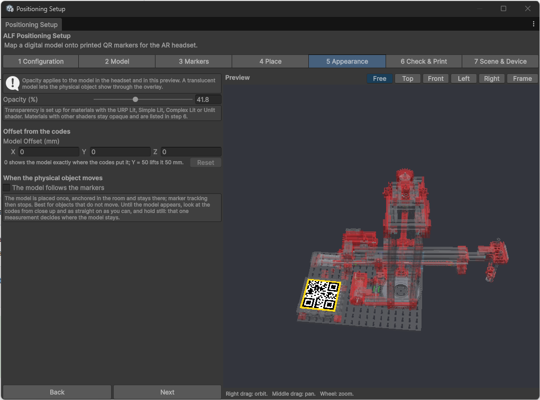This screenshot has width=540, height=400.
Task: Open the 6 Check & Print step
Action: coord(424,61)
